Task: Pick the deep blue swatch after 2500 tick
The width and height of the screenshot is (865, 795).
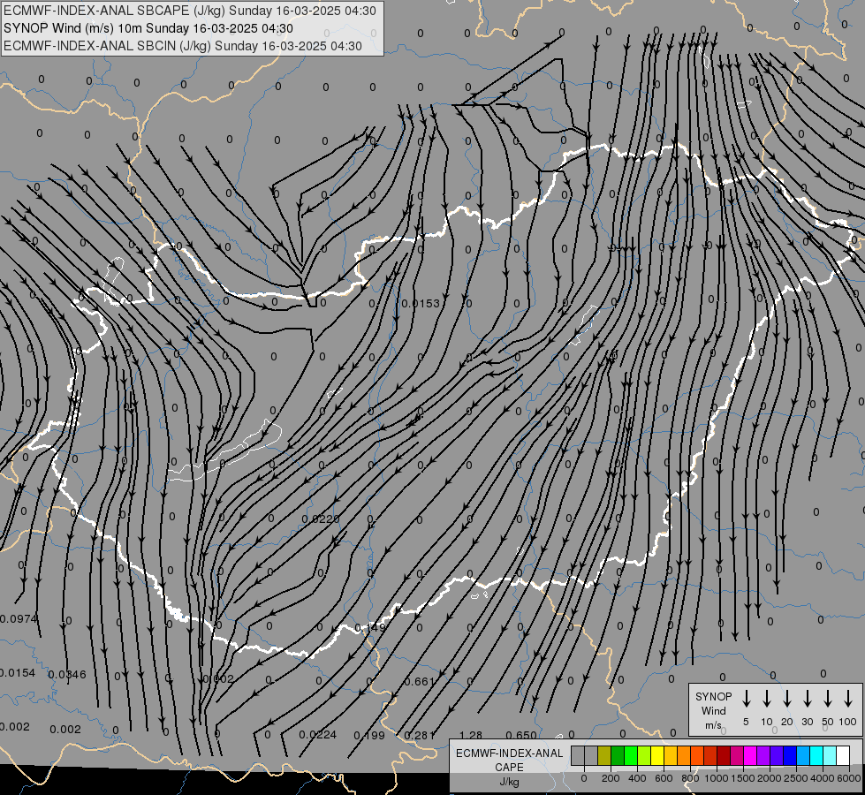Action: click(x=790, y=755)
